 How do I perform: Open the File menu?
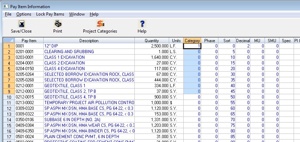click(x=8, y=14)
